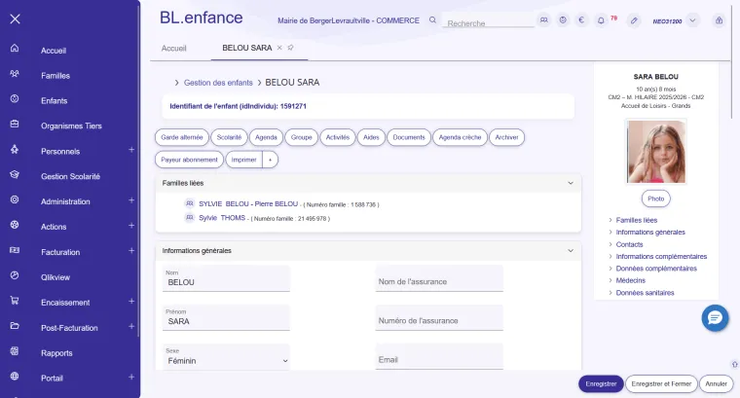The image size is (740, 398).
Task: Open the families icon in top toolbar
Action: [544, 20]
